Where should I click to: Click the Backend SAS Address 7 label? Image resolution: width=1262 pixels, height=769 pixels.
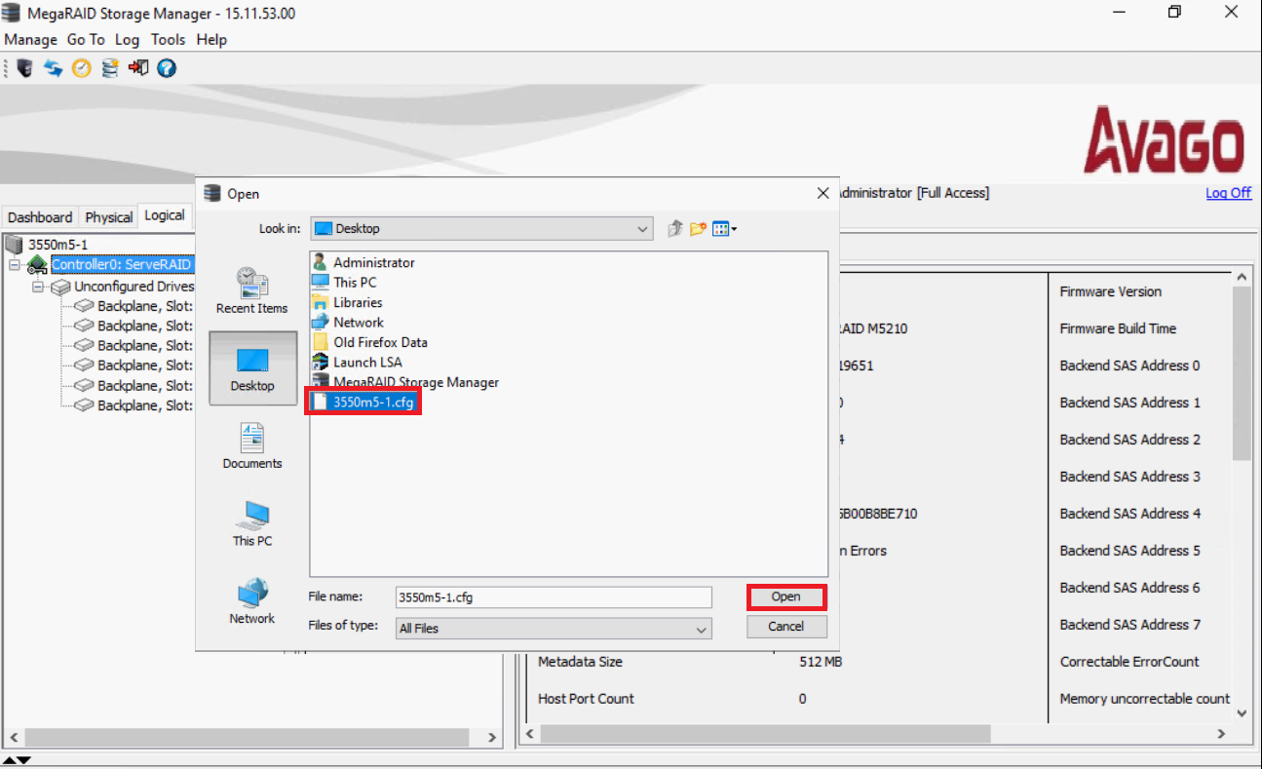[x=1130, y=625]
